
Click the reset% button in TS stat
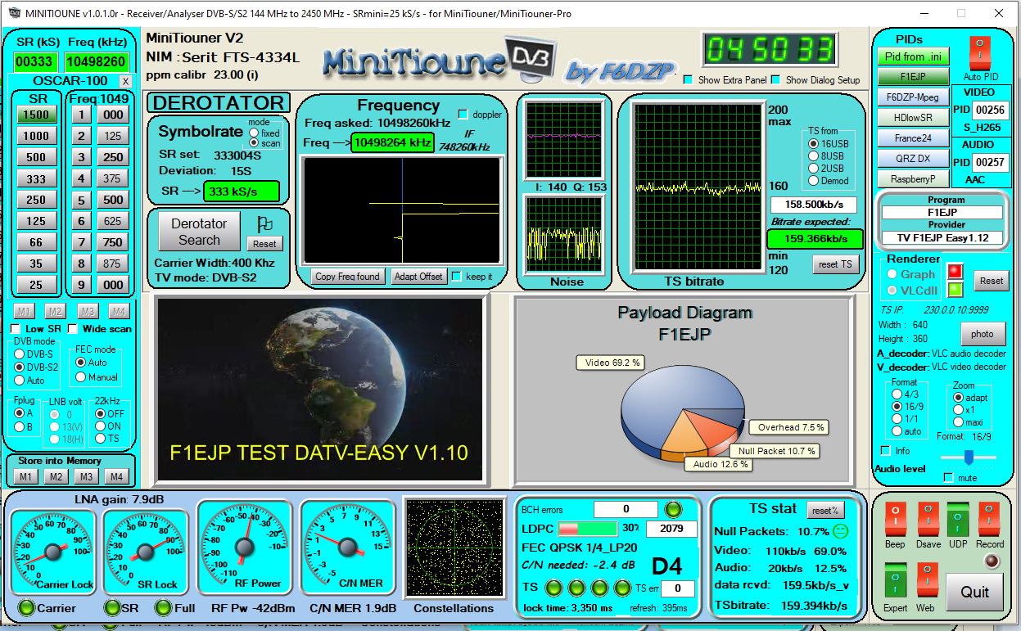(824, 510)
